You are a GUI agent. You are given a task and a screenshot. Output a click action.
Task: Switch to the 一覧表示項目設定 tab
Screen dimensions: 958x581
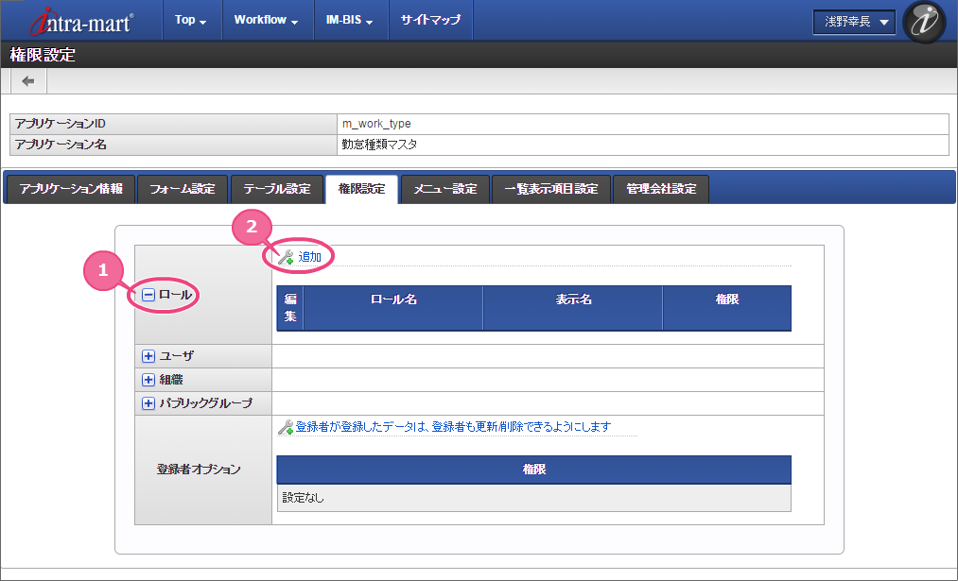(551, 189)
